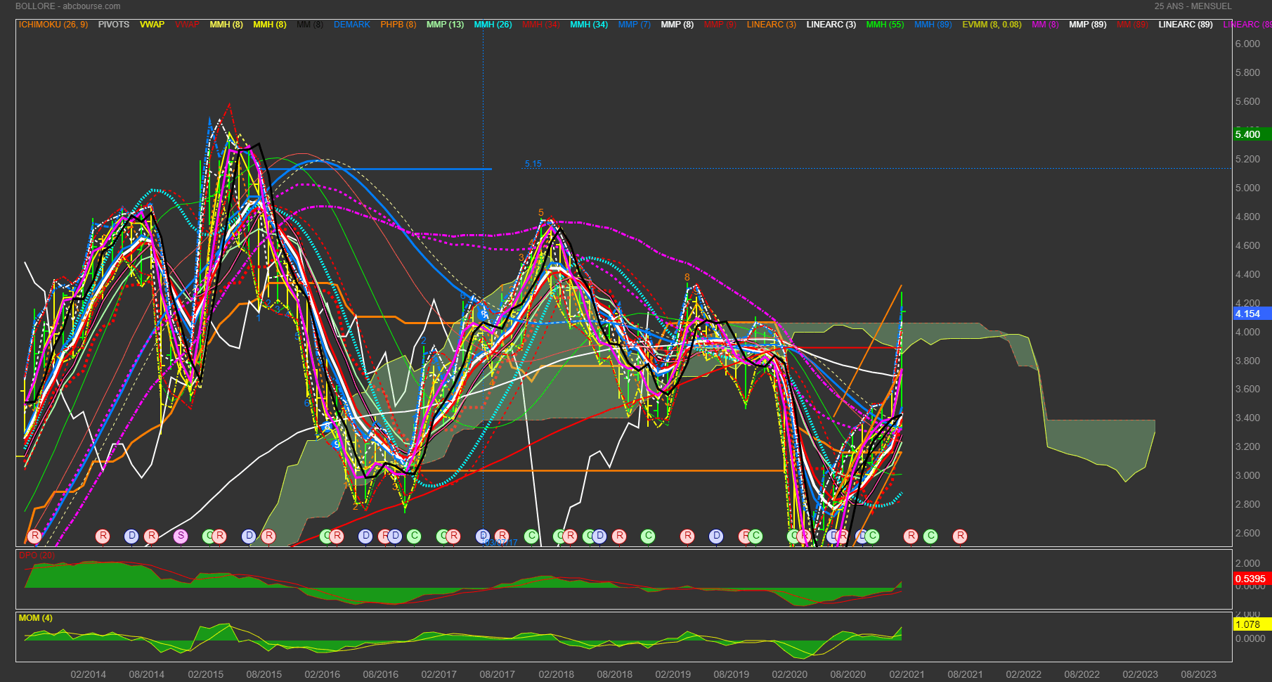
Task: Click the 02/2017 date axis label
Action: click(x=439, y=674)
